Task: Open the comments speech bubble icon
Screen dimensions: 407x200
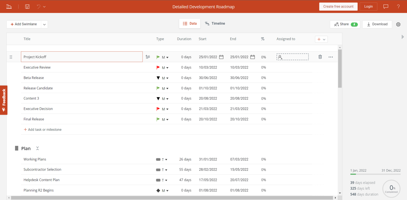Action: click(386, 7)
